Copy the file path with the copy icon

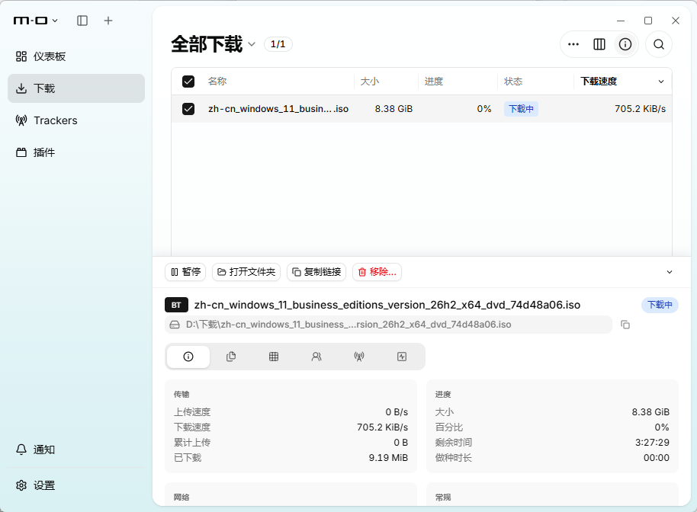[625, 325]
